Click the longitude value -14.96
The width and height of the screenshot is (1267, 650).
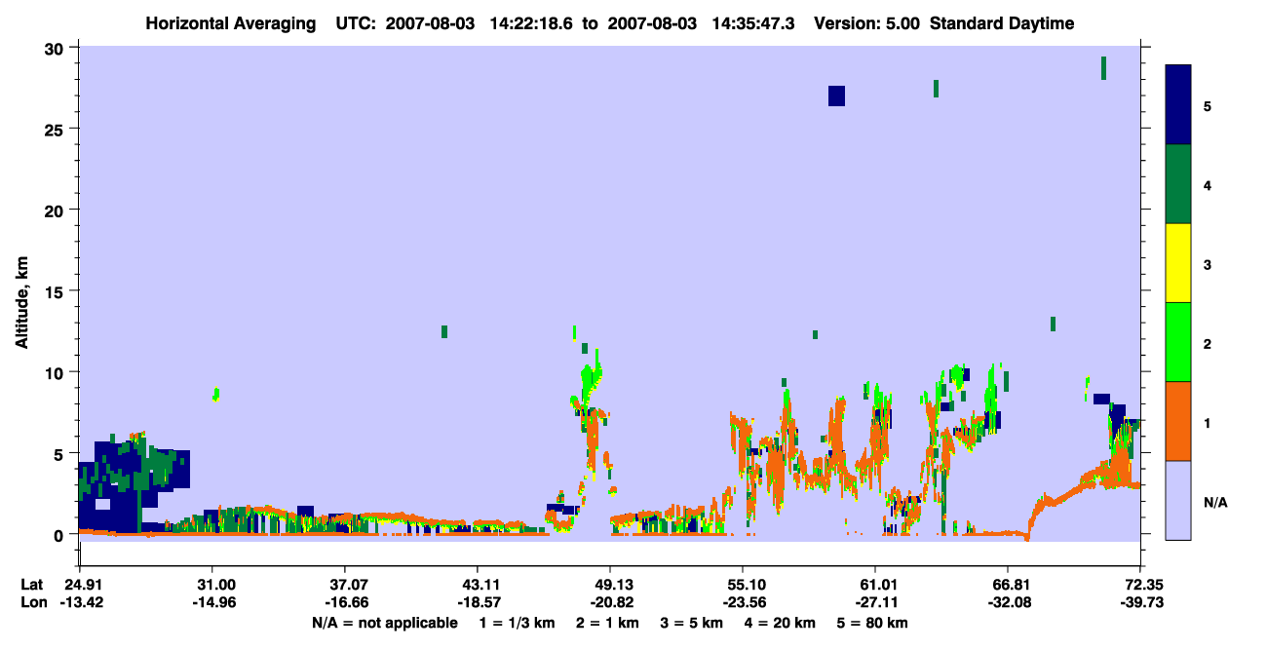click(215, 602)
